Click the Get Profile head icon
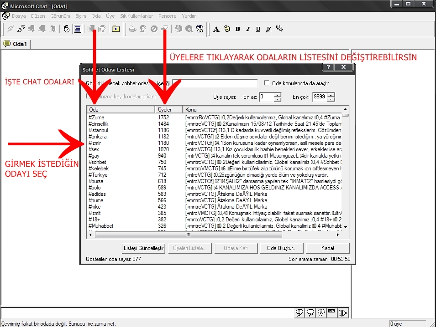 tap(143, 29)
